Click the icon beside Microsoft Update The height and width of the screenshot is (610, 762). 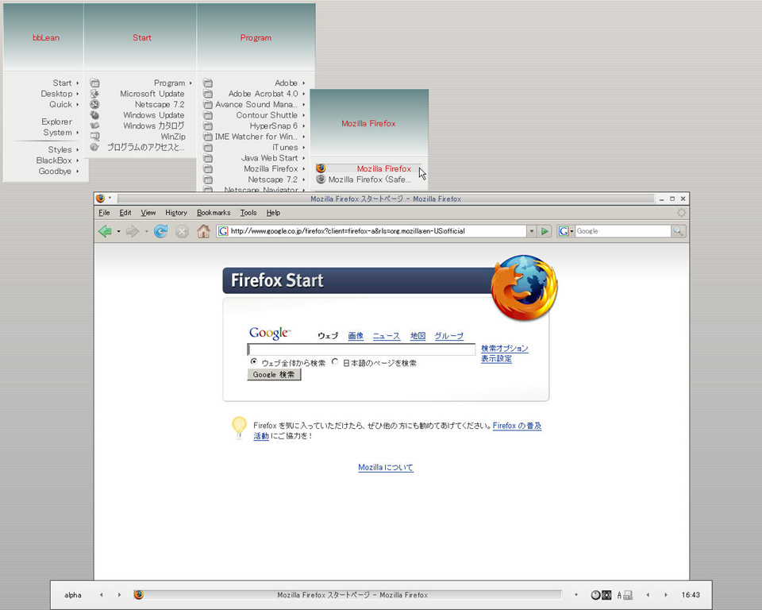[94, 94]
